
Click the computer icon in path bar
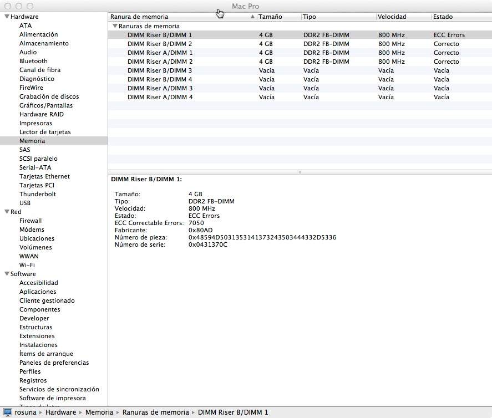(x=8, y=412)
